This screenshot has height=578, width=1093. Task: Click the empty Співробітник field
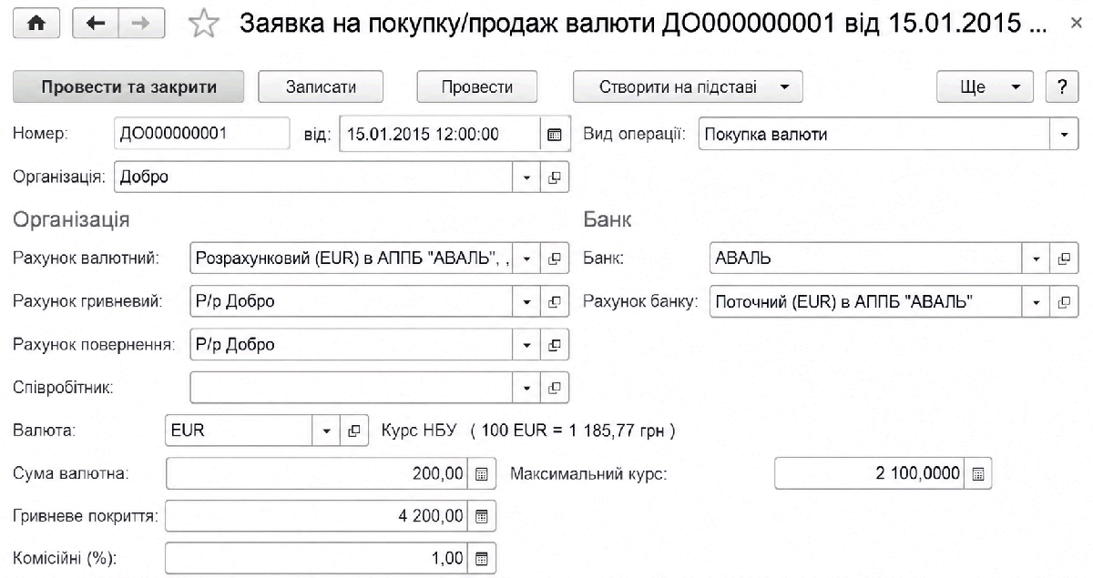[352, 387]
